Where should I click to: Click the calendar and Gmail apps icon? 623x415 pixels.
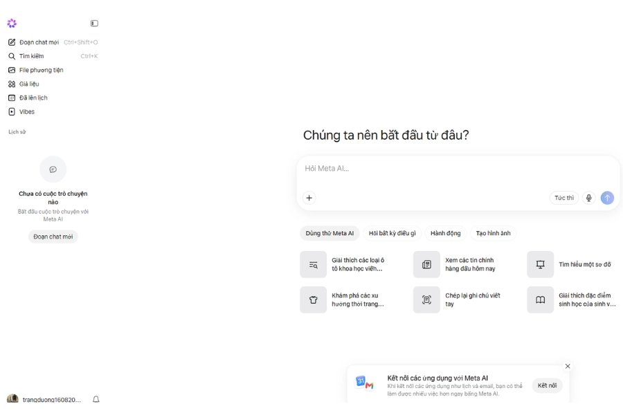click(x=365, y=382)
